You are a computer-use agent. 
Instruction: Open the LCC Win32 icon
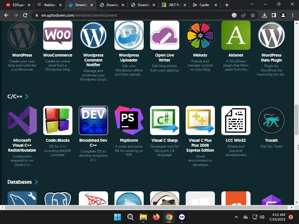point(236,120)
